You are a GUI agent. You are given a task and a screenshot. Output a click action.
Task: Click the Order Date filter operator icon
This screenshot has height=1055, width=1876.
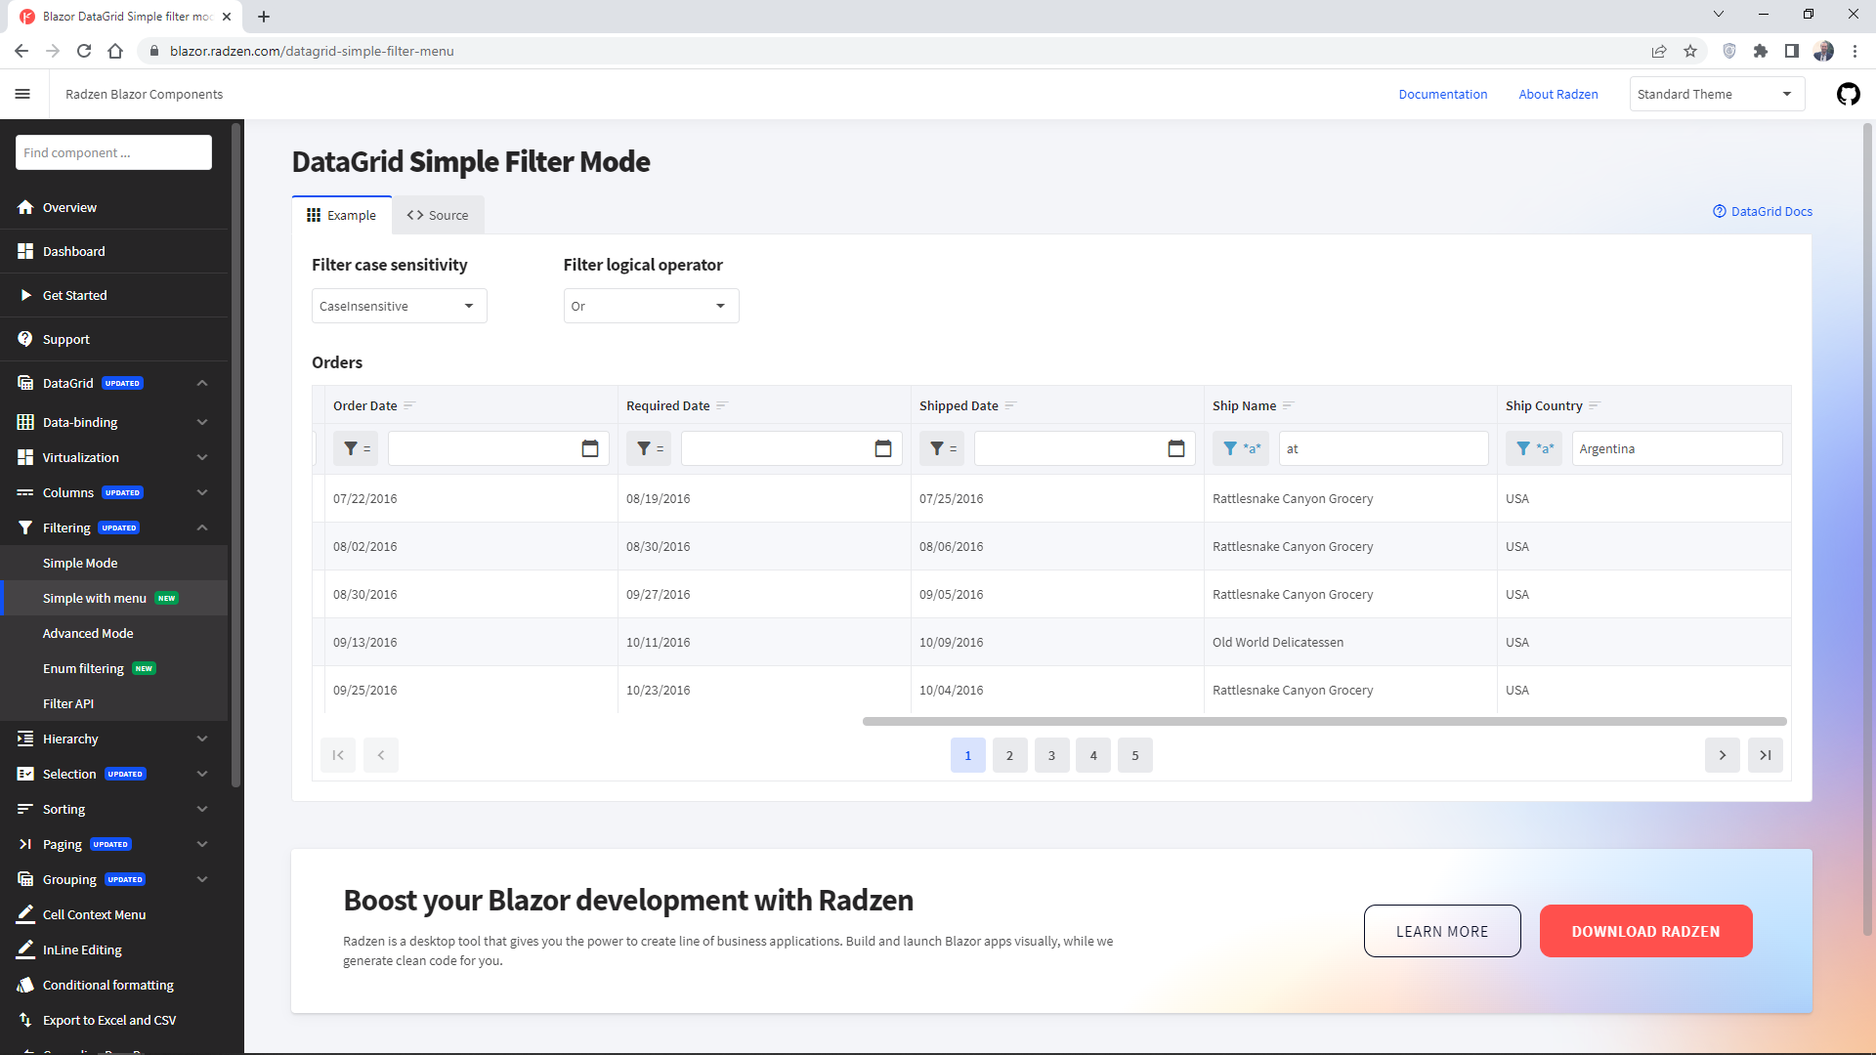(x=356, y=448)
